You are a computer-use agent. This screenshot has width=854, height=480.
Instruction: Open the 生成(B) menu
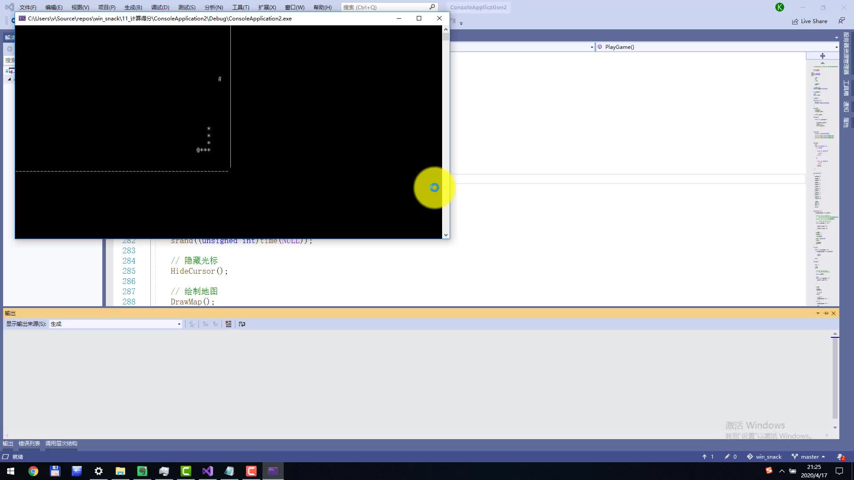133,7
